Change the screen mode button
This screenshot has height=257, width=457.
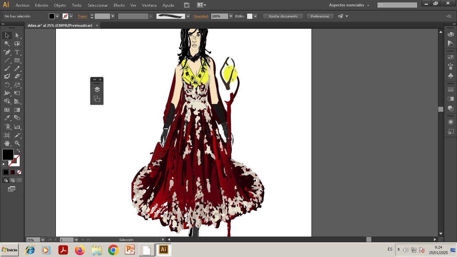(x=12, y=189)
